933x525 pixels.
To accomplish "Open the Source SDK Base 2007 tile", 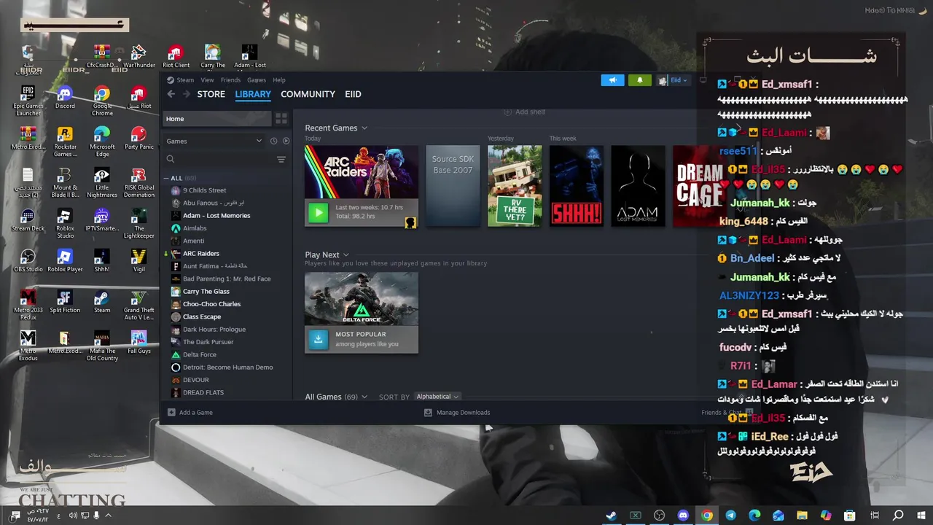I will (453, 186).
